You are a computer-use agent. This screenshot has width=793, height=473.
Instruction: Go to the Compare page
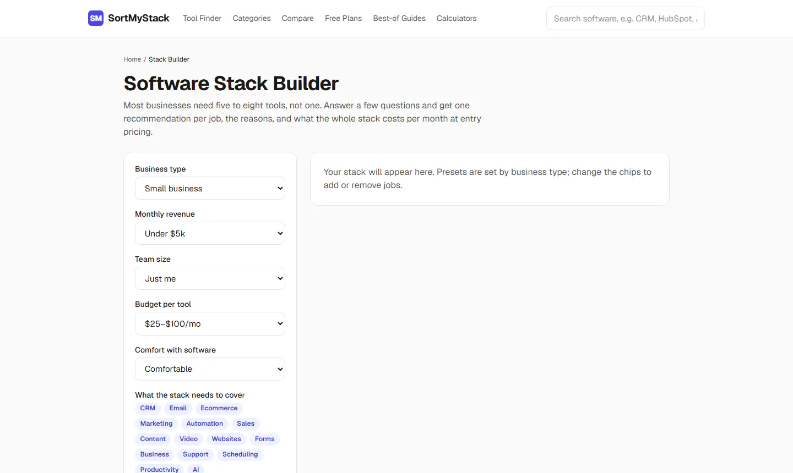tap(298, 18)
